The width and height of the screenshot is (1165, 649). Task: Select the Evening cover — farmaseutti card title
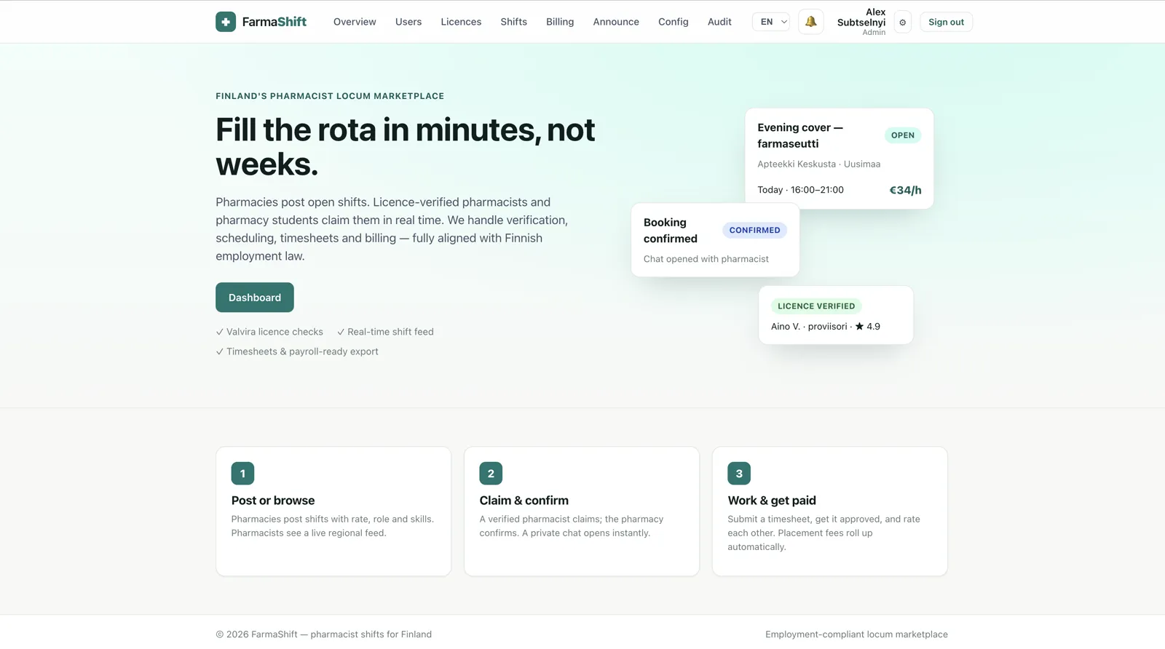click(800, 135)
